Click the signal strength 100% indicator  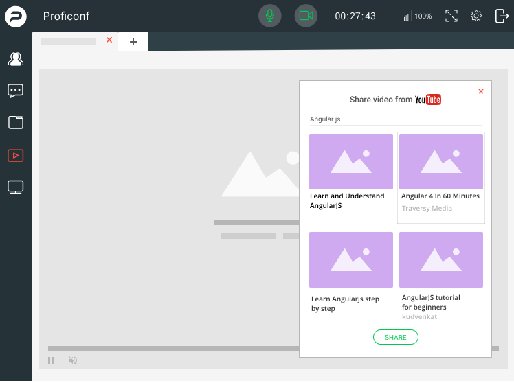point(417,16)
